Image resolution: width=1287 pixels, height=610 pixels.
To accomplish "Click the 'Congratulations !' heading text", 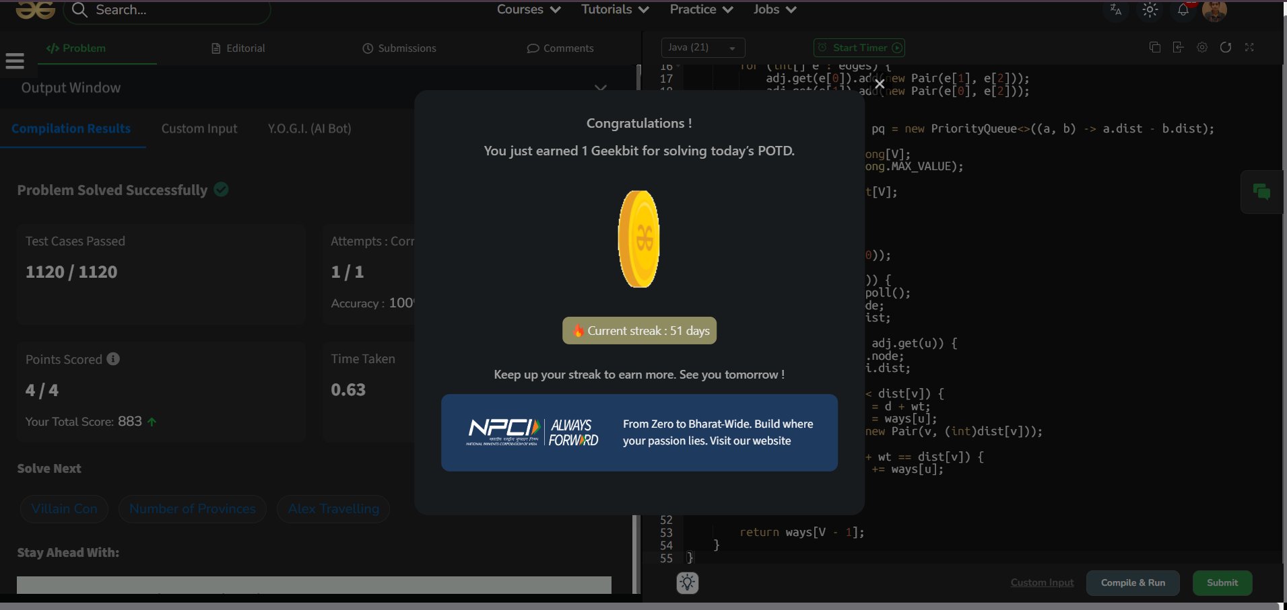I will (639, 123).
